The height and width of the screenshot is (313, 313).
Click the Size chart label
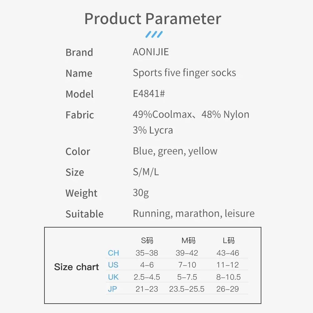[76, 267]
